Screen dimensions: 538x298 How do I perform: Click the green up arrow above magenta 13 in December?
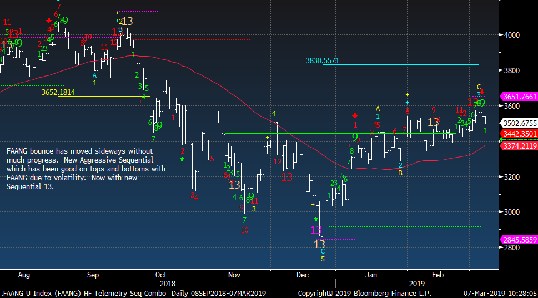pos(316,219)
